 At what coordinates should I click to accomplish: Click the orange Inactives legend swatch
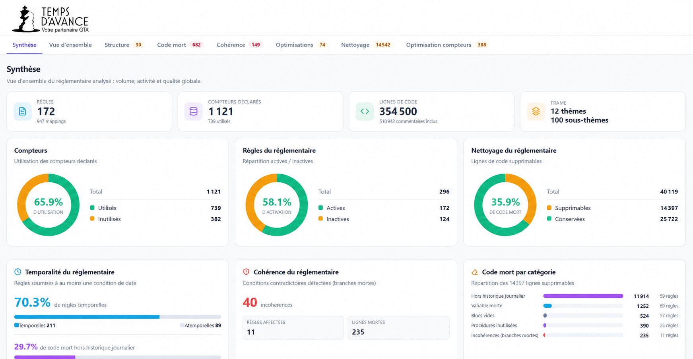[320, 219]
